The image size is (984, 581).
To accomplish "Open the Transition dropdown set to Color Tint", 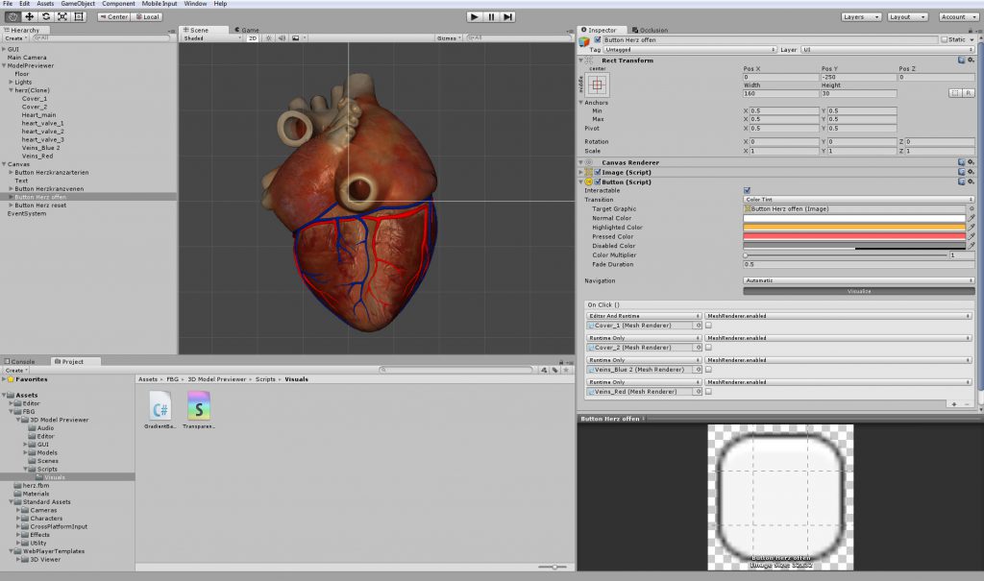I will click(855, 200).
